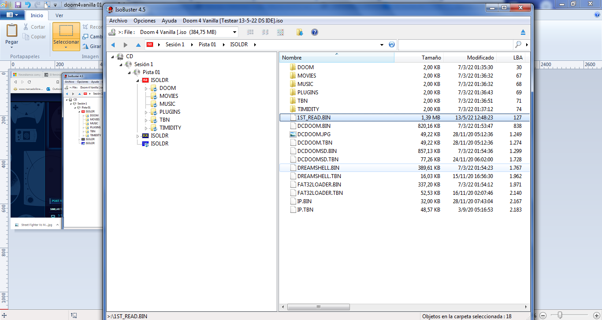This screenshot has width=602, height=320.
Task: Select the DREAMSHELL.BIN file row
Action: [x=405, y=168]
